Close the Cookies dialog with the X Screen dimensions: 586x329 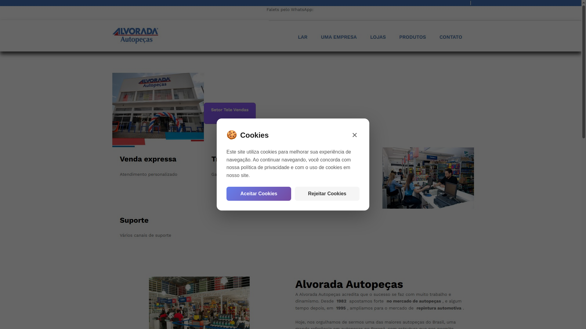354,135
